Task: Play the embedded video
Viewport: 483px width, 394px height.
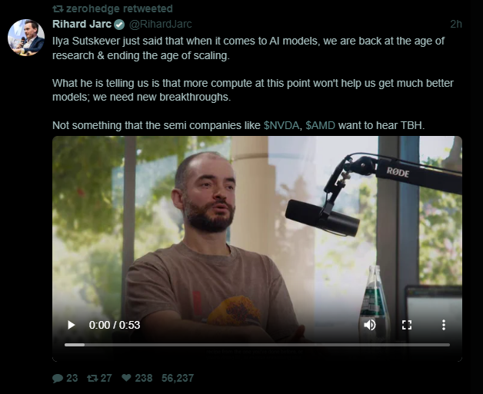Action: tap(72, 325)
